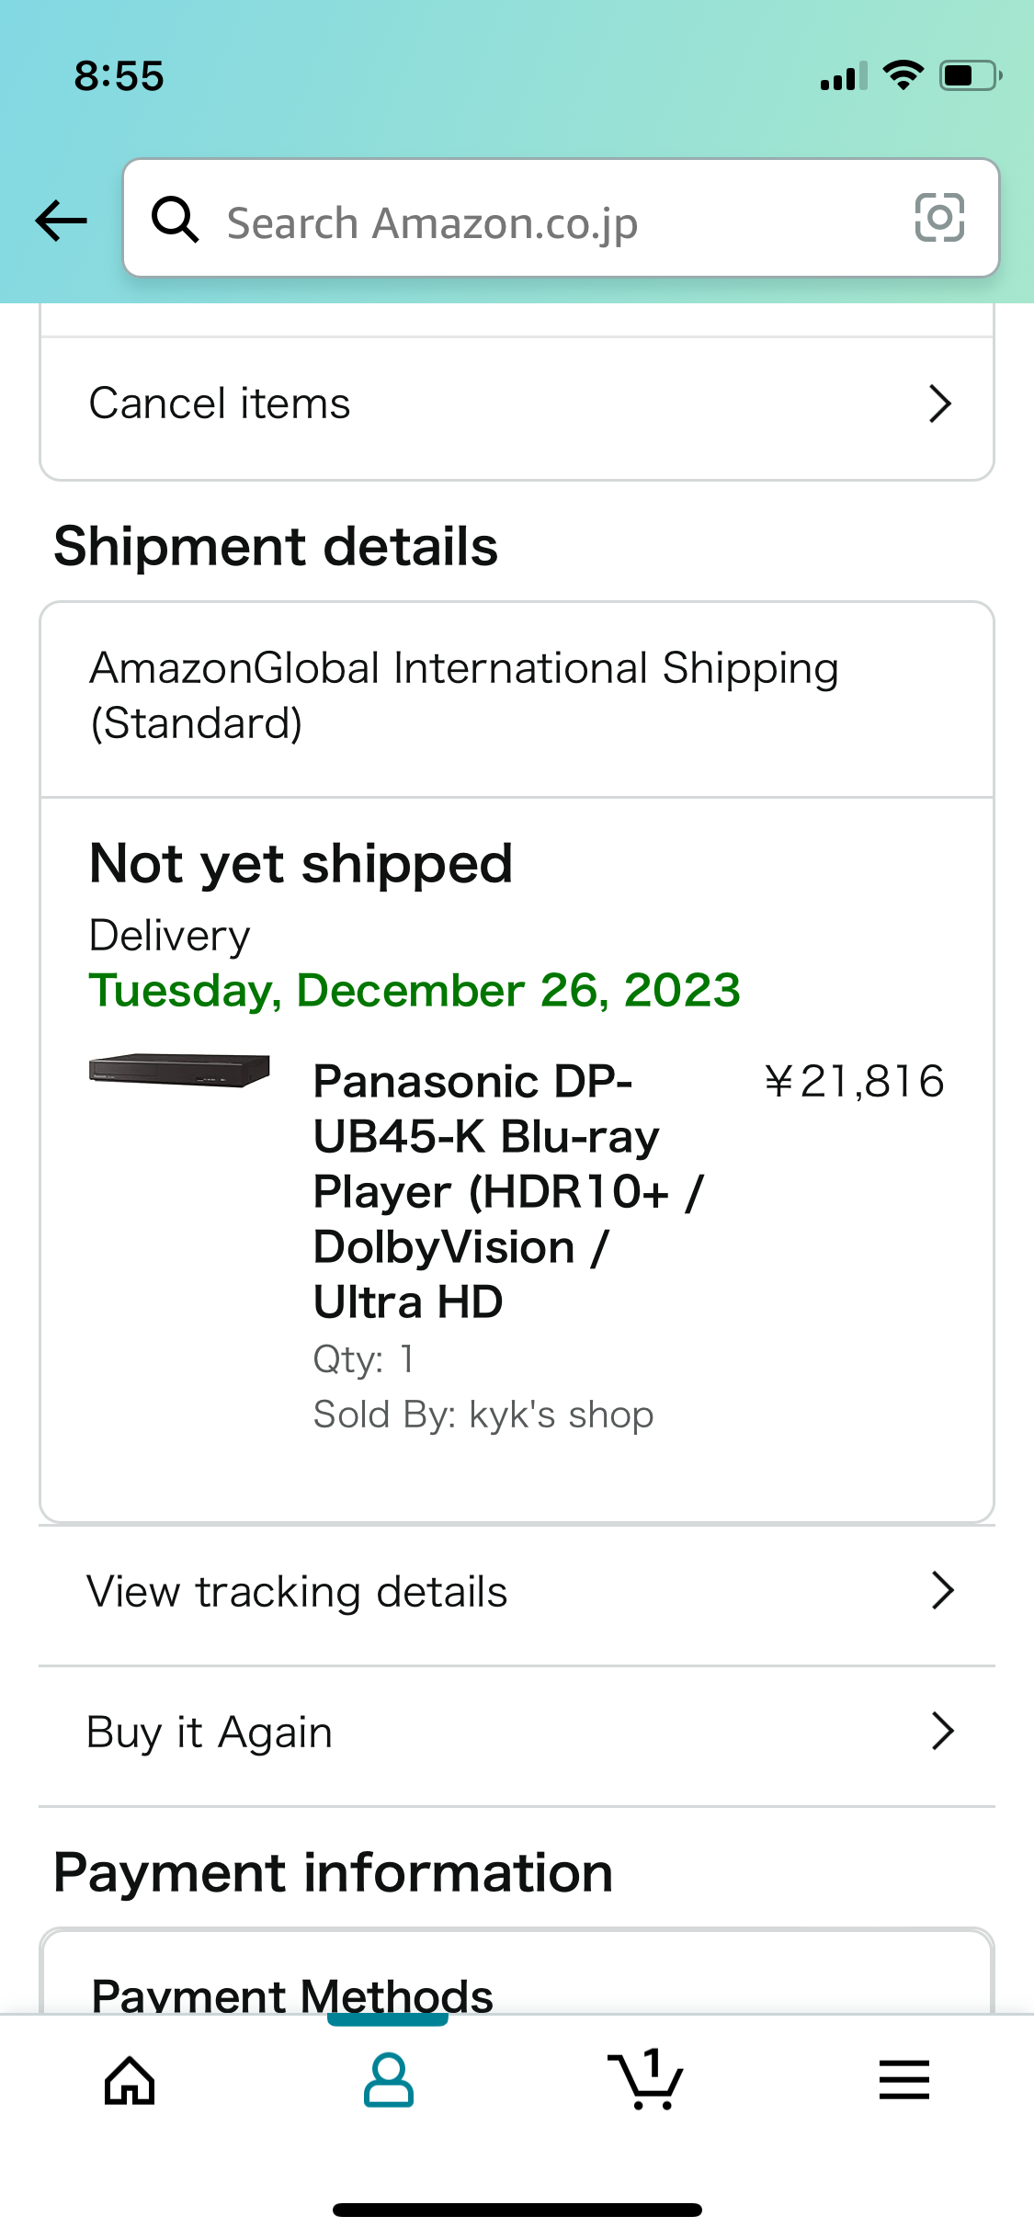Open the hamburger menu tab
The width and height of the screenshot is (1034, 2239).
pos(904,2081)
